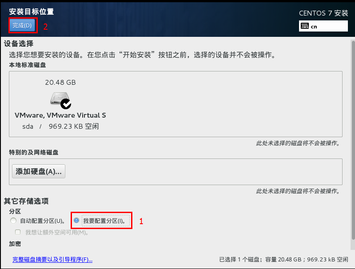Enable 我想让额外空间可用(M) checkbox
Viewport: 355px width, 269px height.
(18, 232)
